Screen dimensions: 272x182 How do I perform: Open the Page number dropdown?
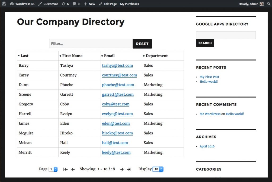click(x=53, y=169)
